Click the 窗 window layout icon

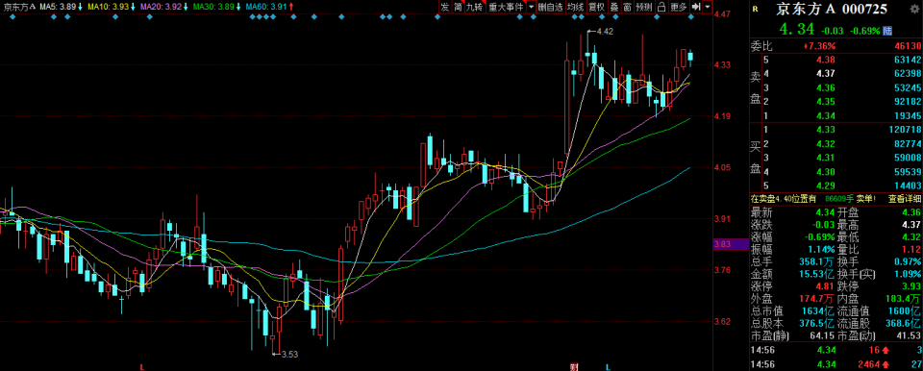[x=627, y=7]
